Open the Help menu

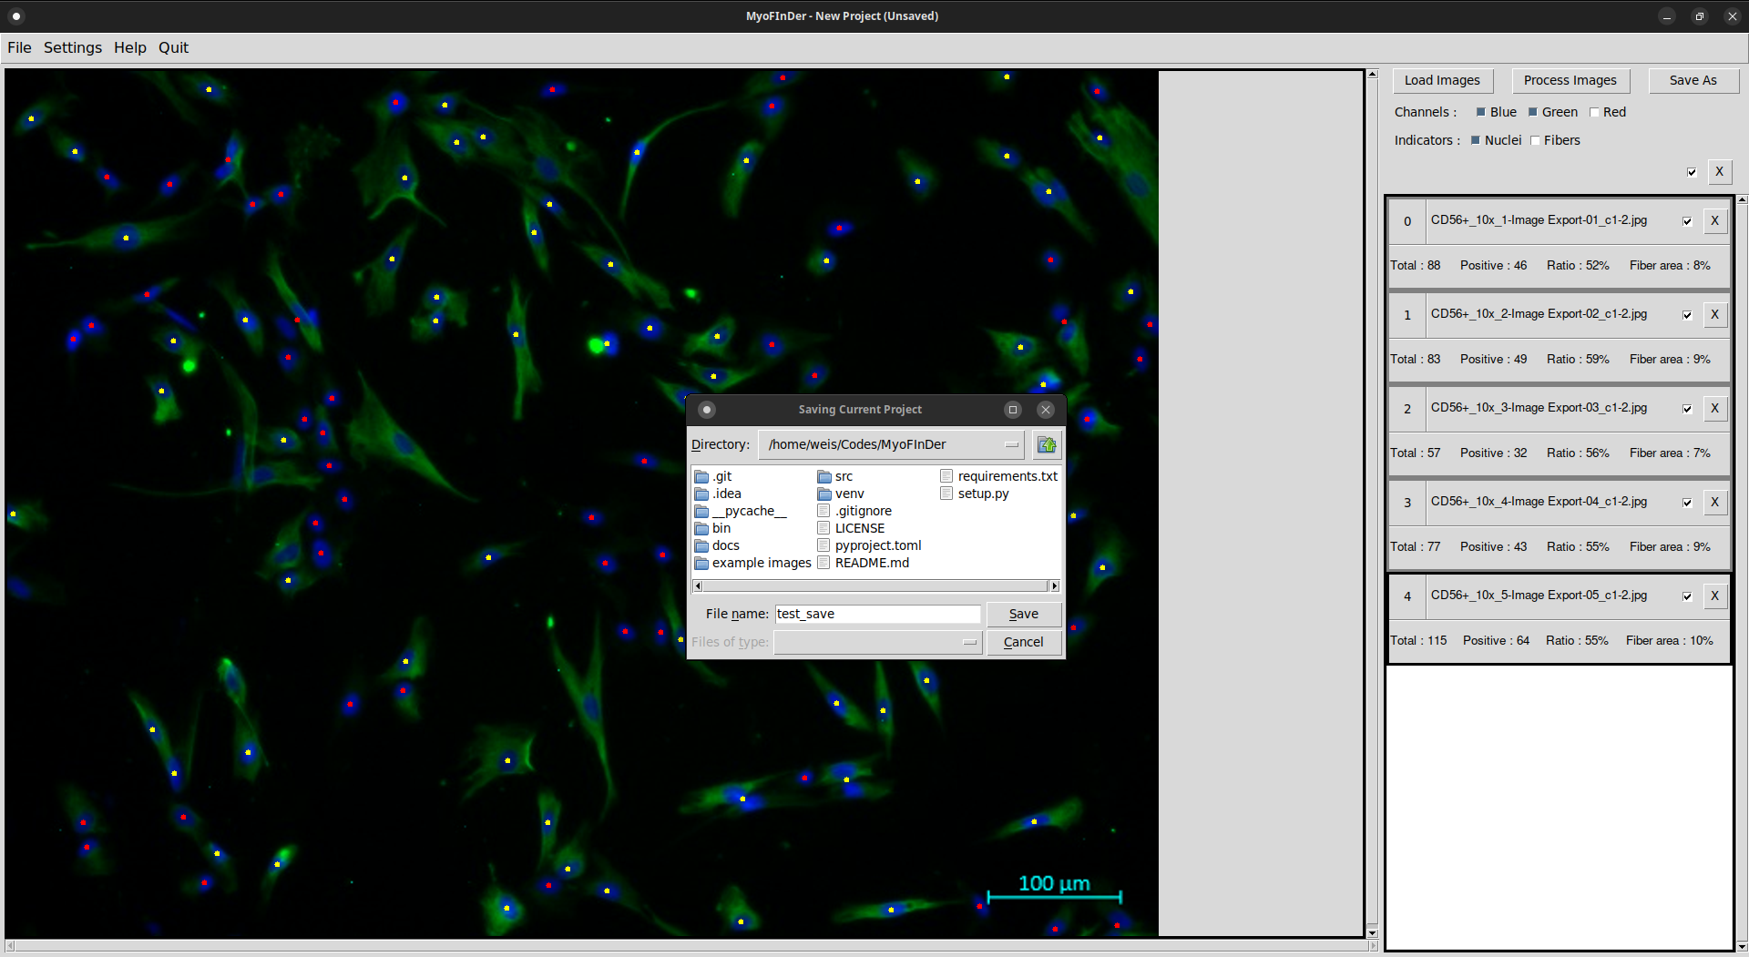[x=130, y=47]
